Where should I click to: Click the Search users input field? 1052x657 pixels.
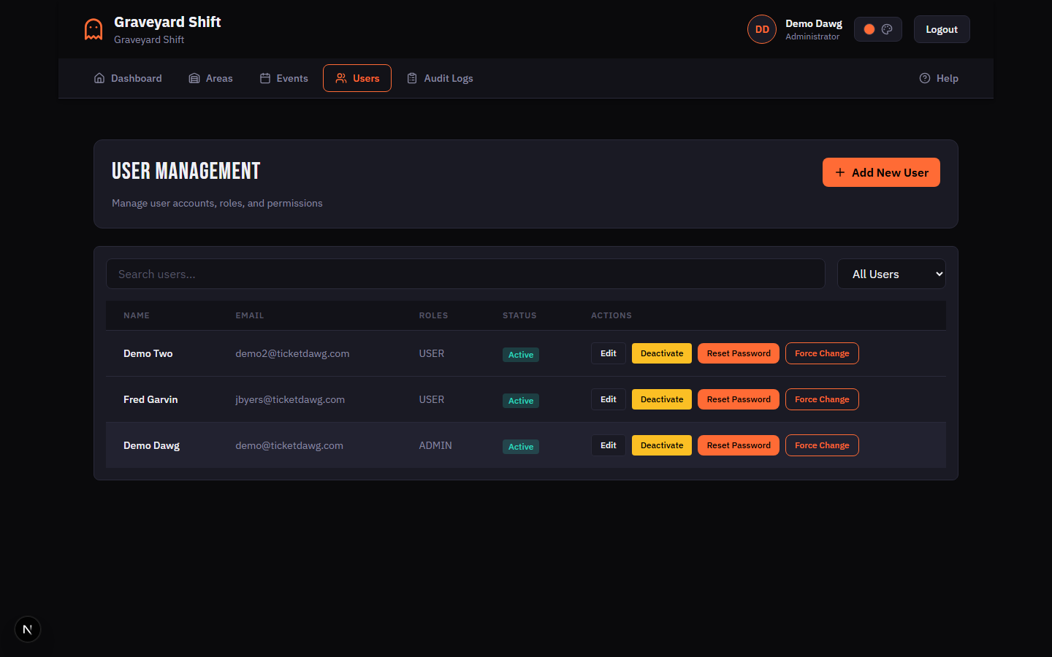pos(465,274)
